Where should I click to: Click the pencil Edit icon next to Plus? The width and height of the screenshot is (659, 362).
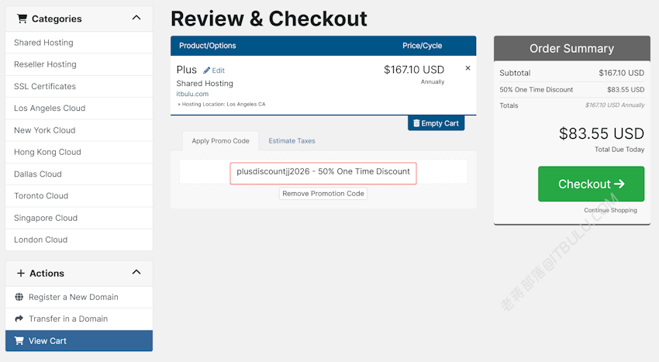(206, 71)
